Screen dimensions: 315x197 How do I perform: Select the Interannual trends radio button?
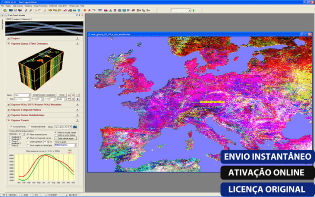[x=29, y=127]
